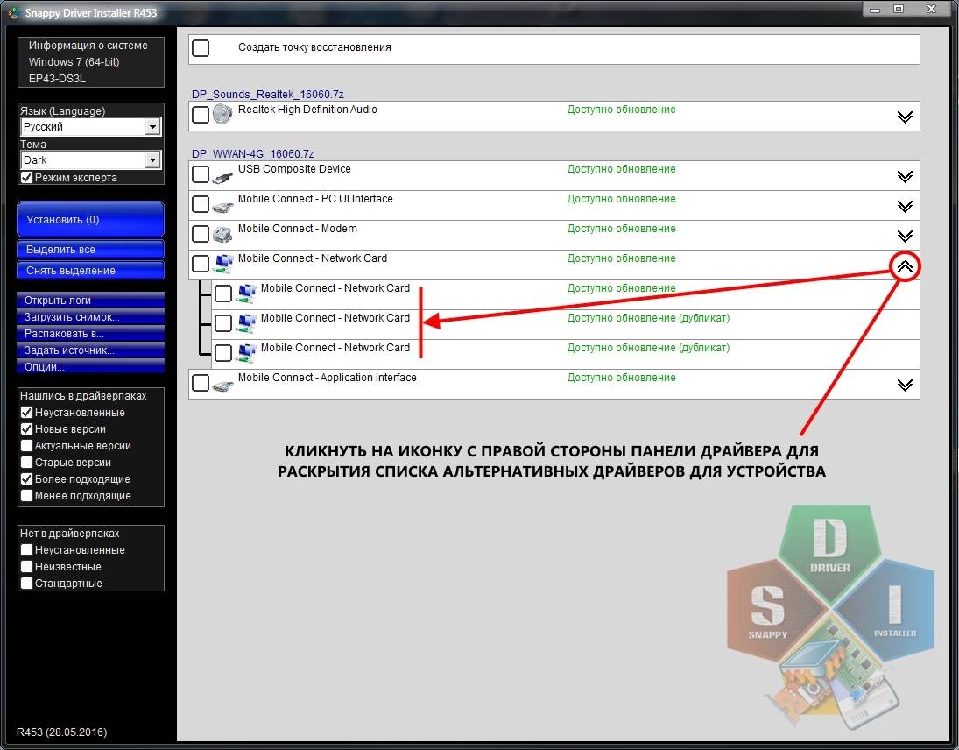This screenshot has width=959, height=750.
Task: Click the 'R453 (28.05.2016)' version text
Action: (62, 732)
